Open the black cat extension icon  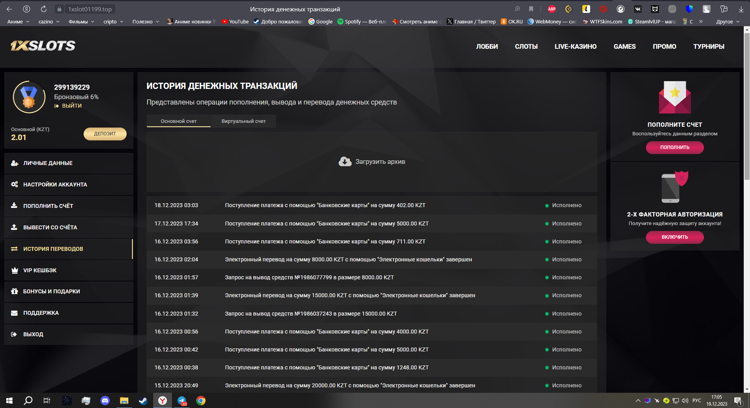[655, 9]
